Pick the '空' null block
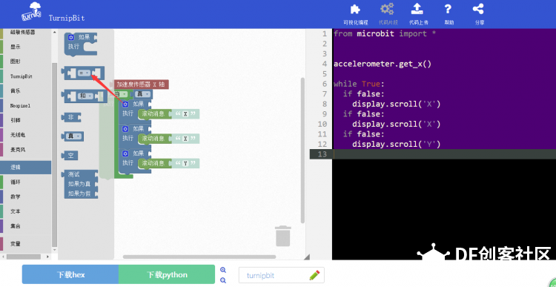The height and width of the screenshot is (287, 556). coord(70,156)
